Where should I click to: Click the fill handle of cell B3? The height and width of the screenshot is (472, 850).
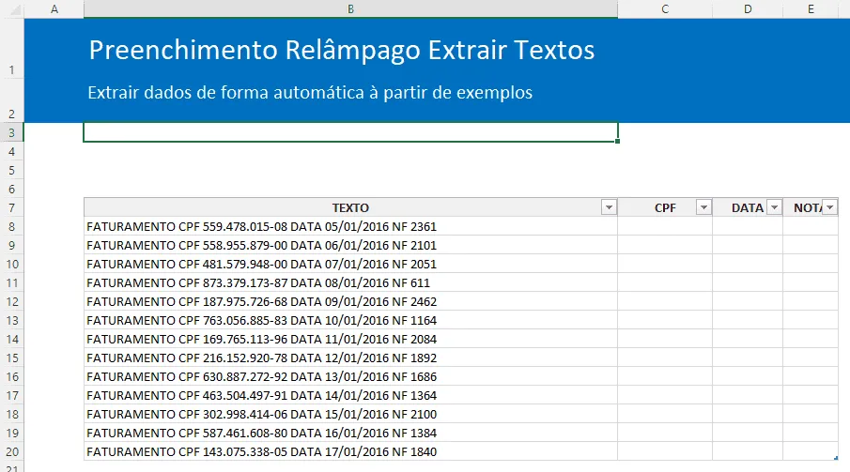click(617, 142)
